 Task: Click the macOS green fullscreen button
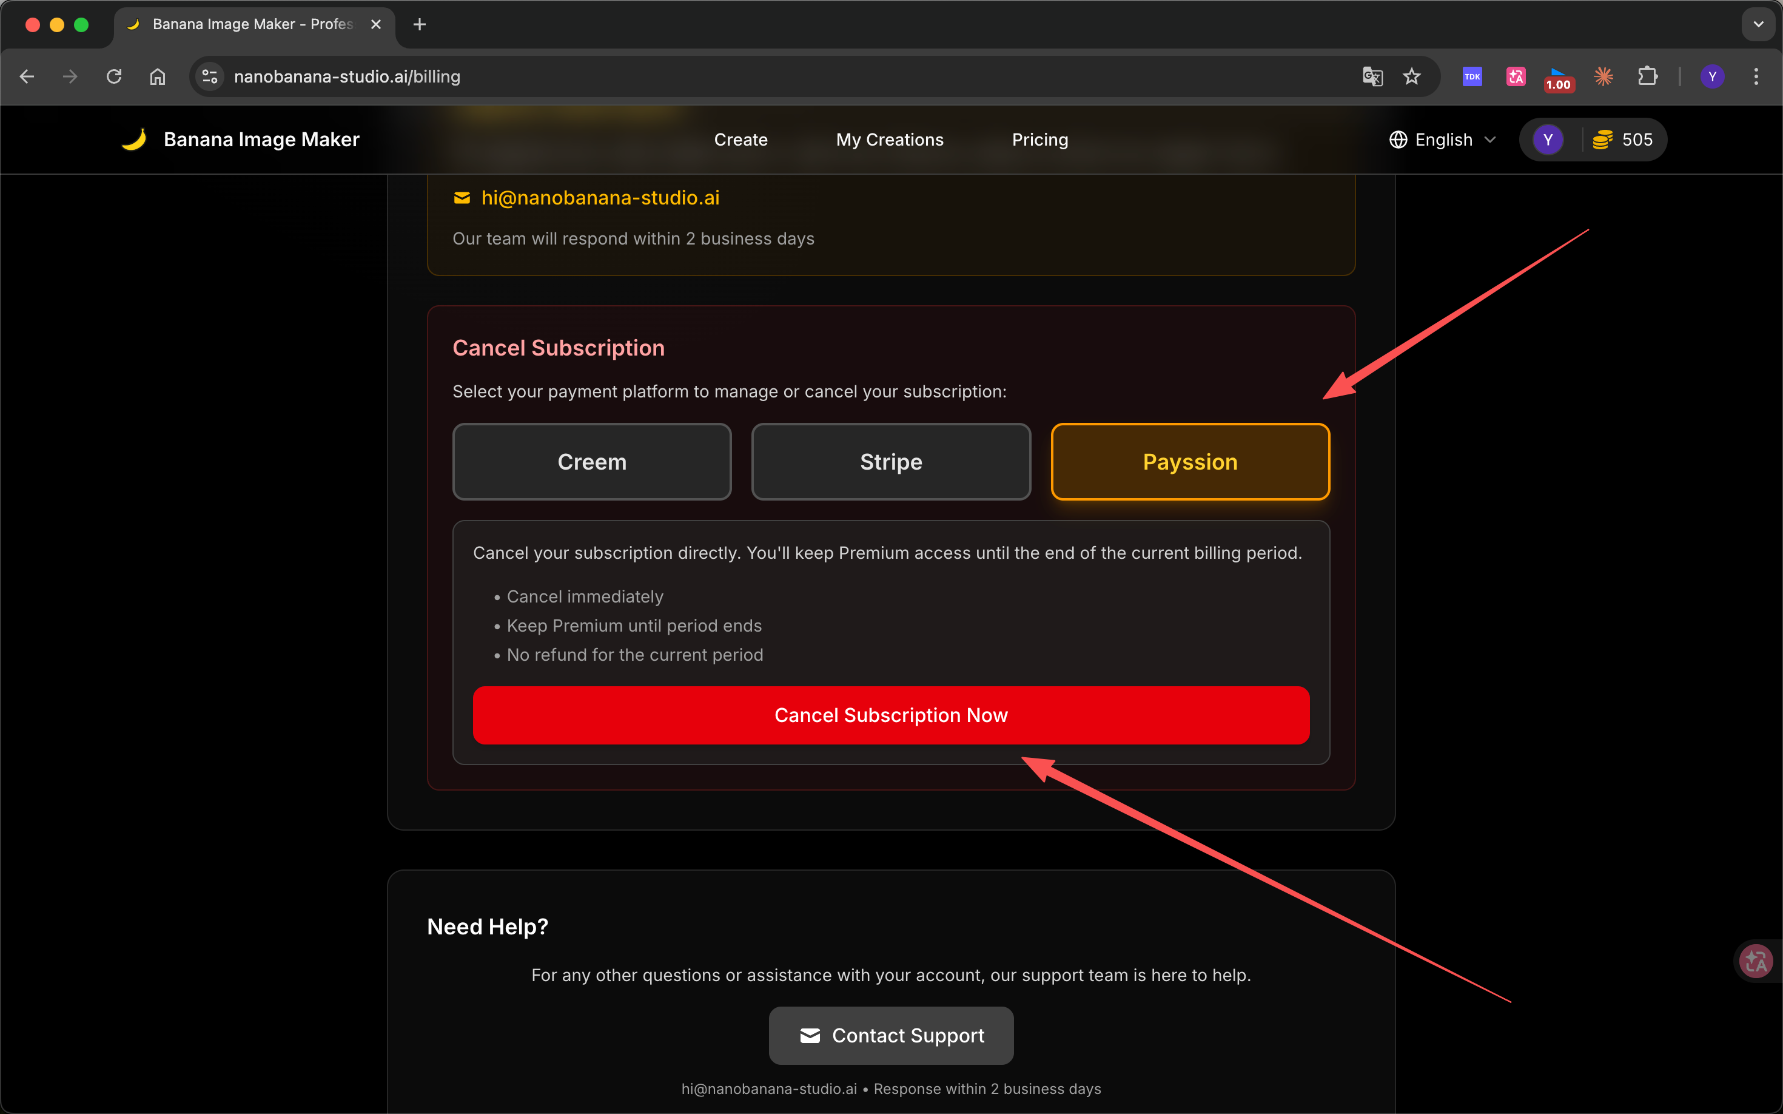click(81, 24)
